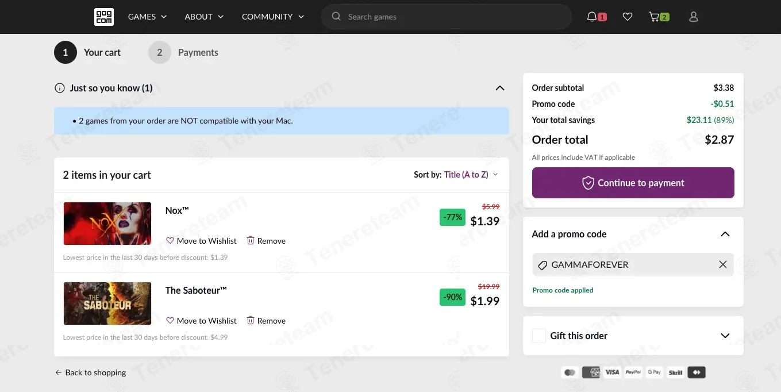781x392 pixels.
Task: Click Back to shopping link
Action: pos(90,372)
